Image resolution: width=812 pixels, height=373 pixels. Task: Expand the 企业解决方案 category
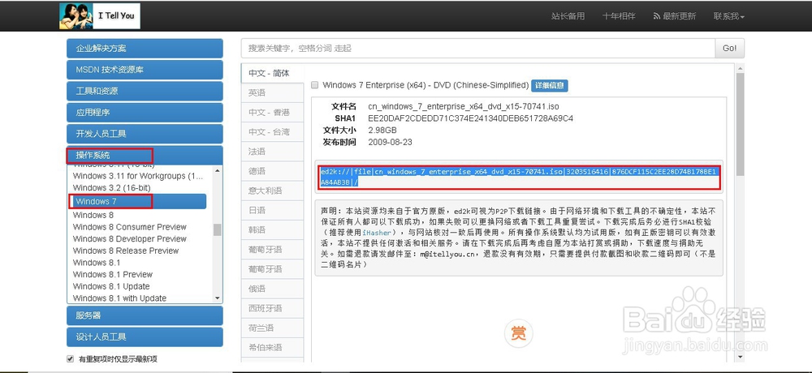tap(145, 48)
